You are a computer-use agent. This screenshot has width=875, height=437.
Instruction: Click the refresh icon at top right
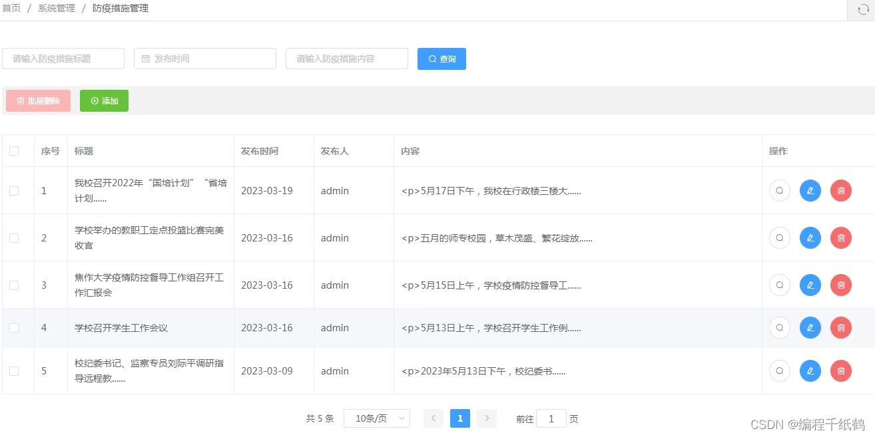click(x=863, y=9)
